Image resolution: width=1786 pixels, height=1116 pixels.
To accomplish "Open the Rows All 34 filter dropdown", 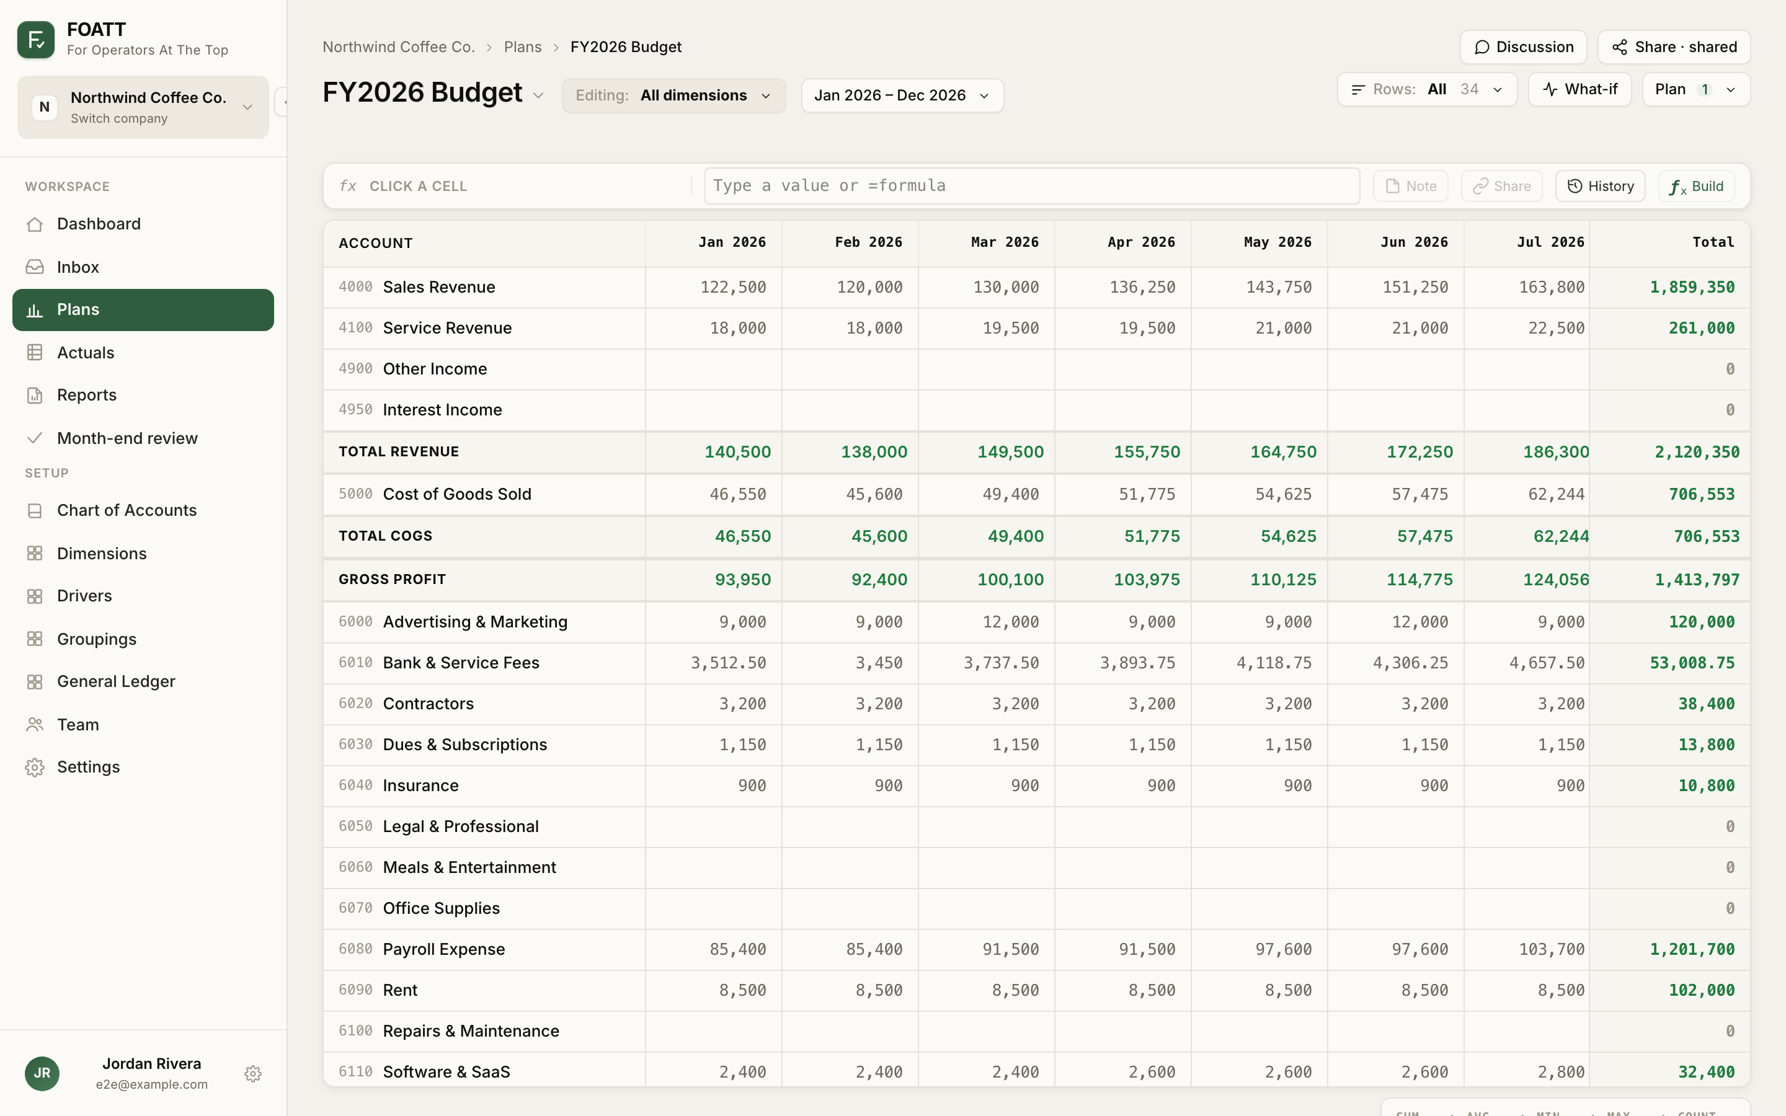I will 1428,89.
